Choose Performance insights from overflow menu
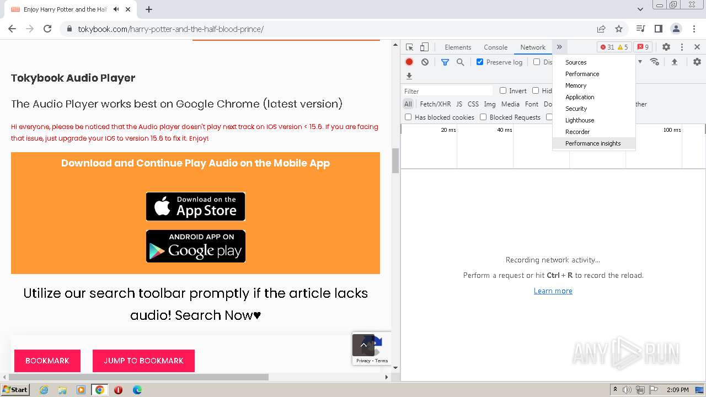This screenshot has width=706, height=397. pos(594,143)
